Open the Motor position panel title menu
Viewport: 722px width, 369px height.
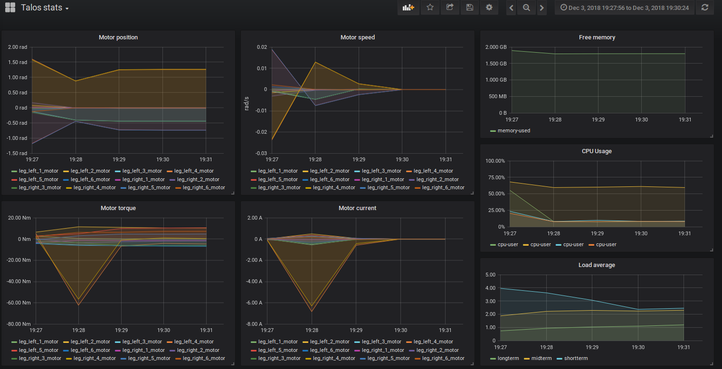[x=118, y=37]
